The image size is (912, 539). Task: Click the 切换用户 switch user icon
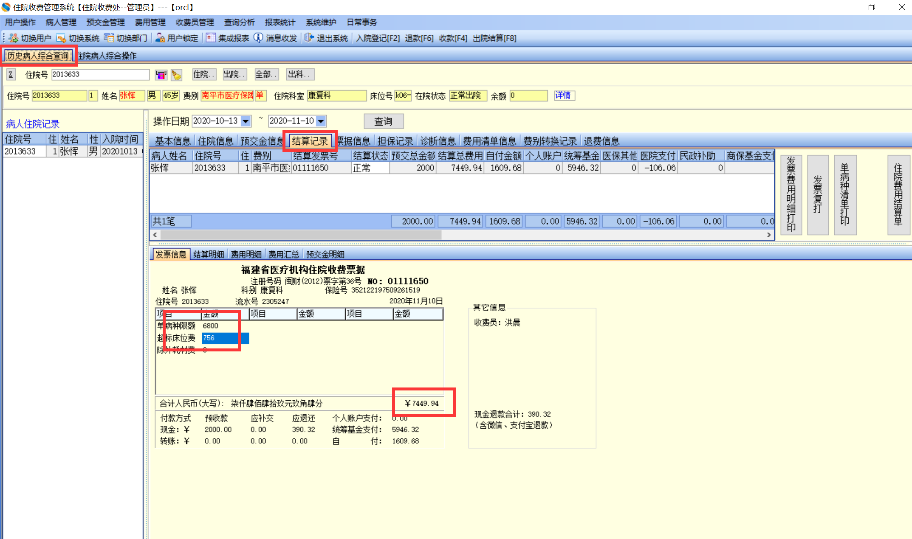coord(13,38)
